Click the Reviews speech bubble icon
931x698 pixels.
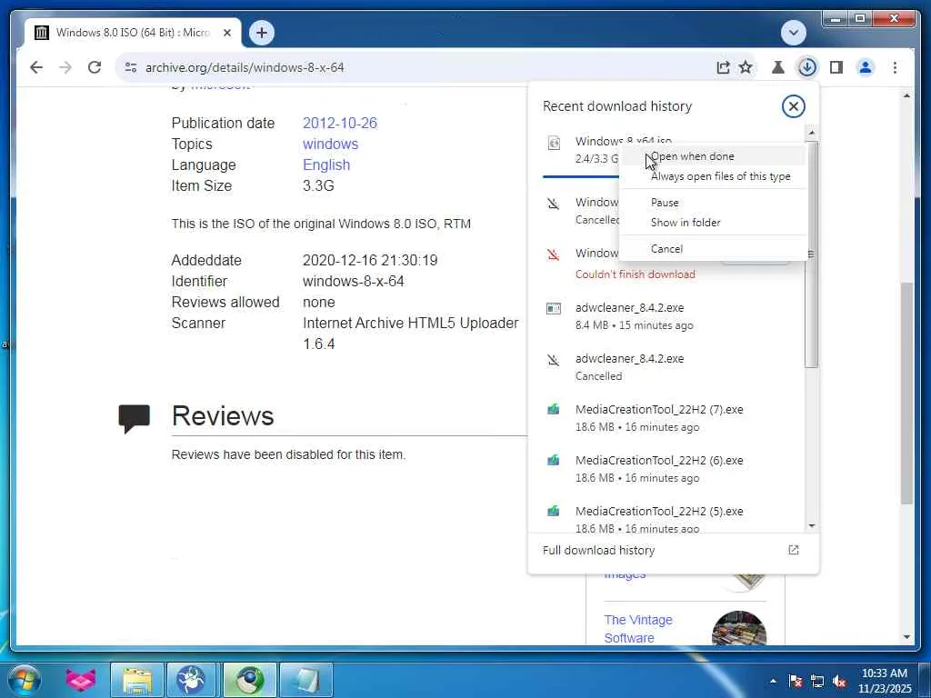135,418
